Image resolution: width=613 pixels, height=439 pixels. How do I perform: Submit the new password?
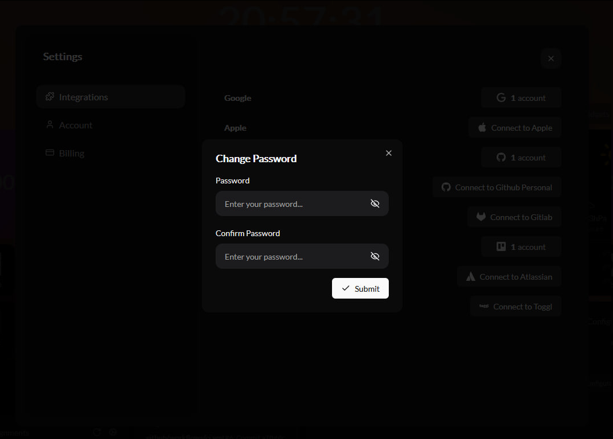(360, 288)
